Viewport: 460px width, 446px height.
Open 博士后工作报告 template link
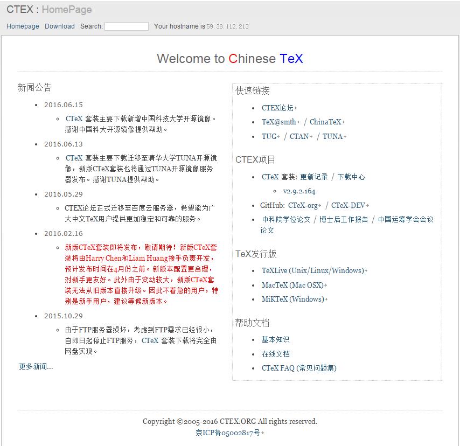(x=344, y=219)
